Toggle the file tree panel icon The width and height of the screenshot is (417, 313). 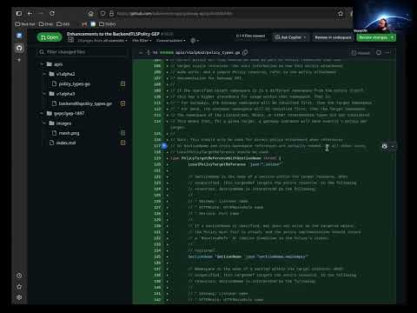[70, 40]
